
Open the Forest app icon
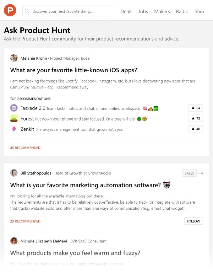point(14,119)
